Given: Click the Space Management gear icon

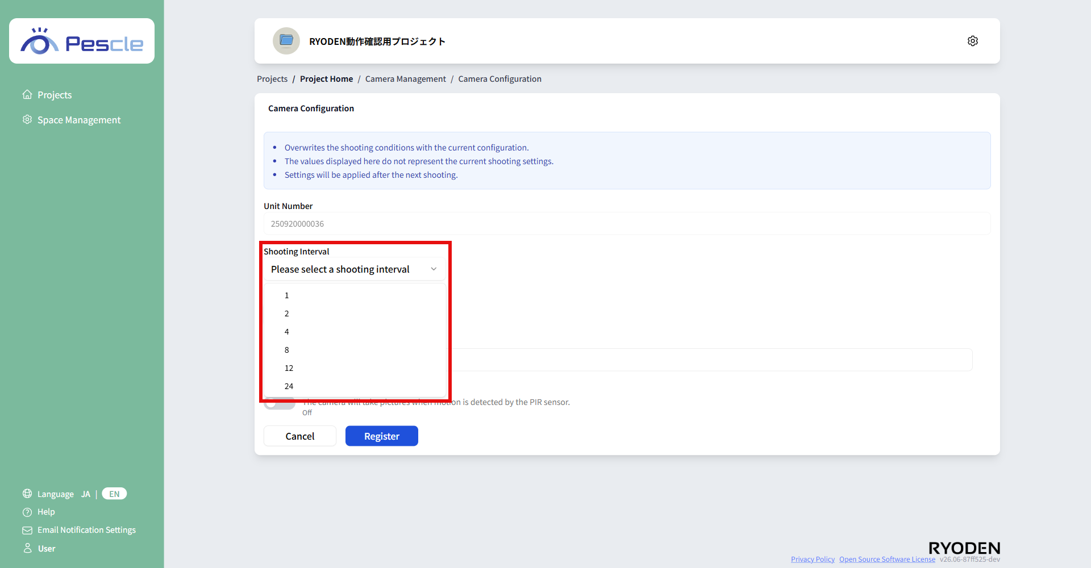Looking at the screenshot, I should [27, 119].
